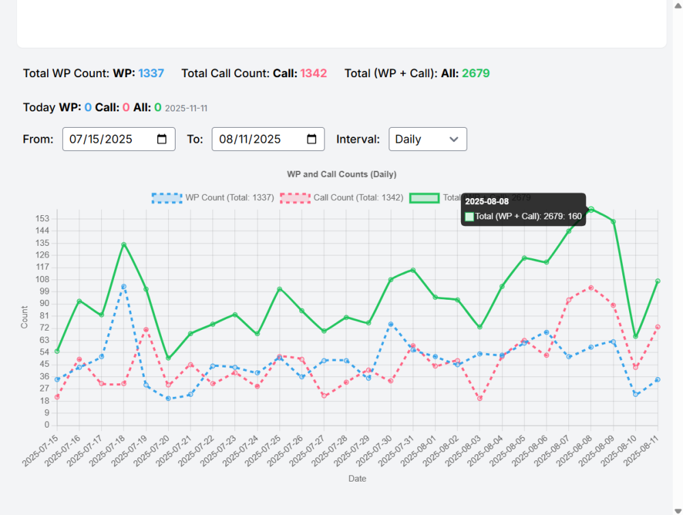Select pink Call Count point on 2025-07-19

coord(146,329)
